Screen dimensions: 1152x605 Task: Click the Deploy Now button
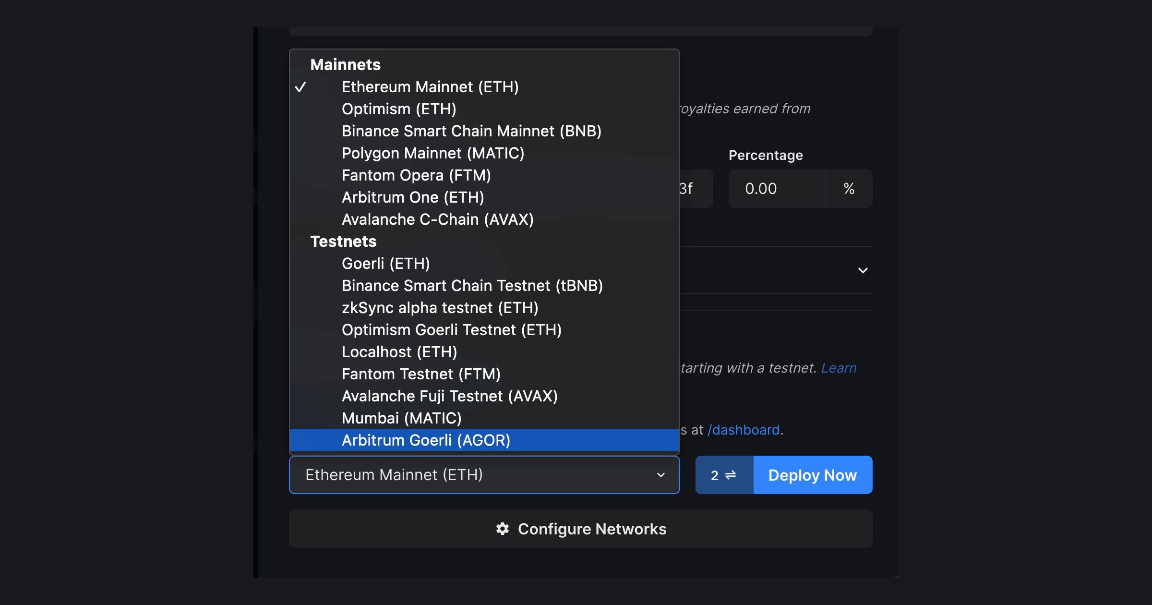coord(813,475)
